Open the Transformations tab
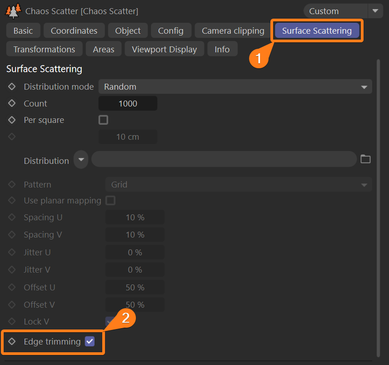The image size is (389, 365). [x=44, y=49]
